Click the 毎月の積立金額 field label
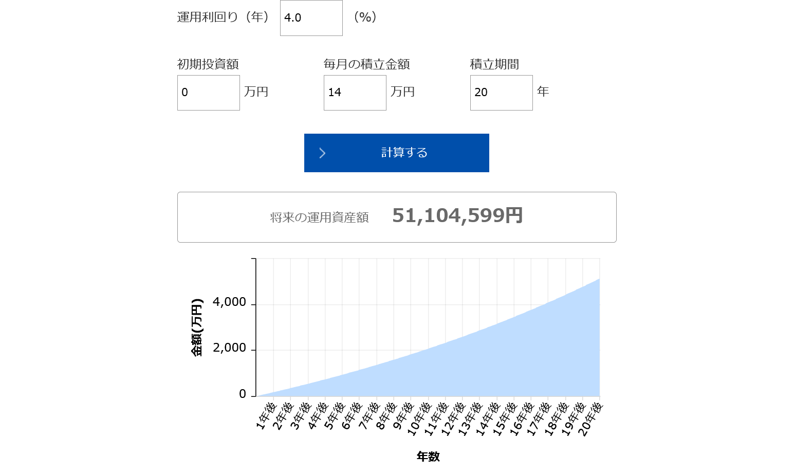The image size is (794, 474). pos(366,64)
